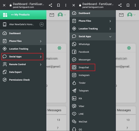Image resolution: width=139 pixels, height=131 pixels.
Task: Click the green settings gear in left panel
Action: click(x=59, y=48)
